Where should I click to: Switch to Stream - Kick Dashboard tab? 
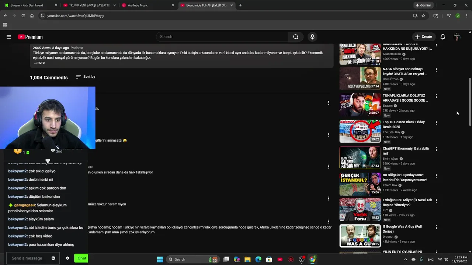click(x=31, y=5)
